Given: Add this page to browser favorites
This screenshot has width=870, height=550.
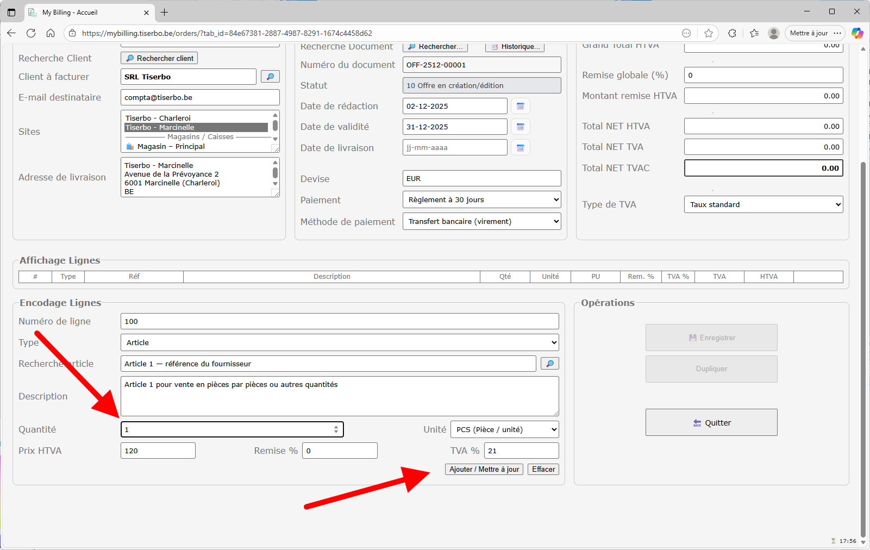Looking at the screenshot, I should click(709, 33).
